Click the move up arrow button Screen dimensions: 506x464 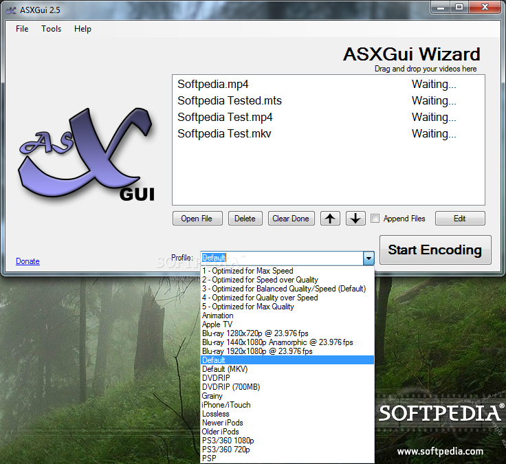point(330,219)
